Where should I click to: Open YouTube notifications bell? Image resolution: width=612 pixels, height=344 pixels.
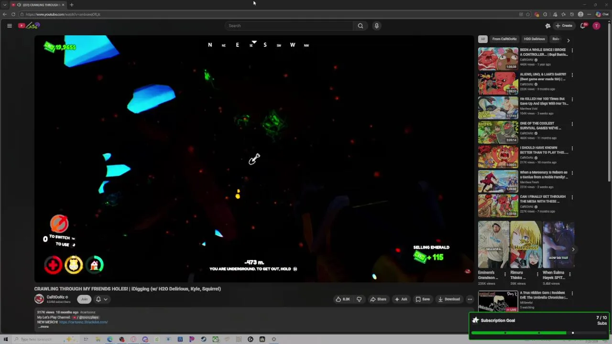[583, 26]
